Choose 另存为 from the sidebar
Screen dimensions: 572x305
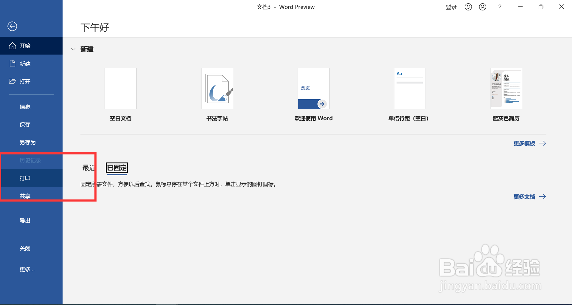click(31, 142)
